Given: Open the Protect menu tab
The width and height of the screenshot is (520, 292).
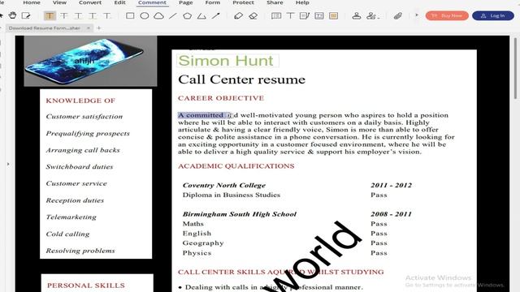Looking at the screenshot, I should tap(243, 2).
